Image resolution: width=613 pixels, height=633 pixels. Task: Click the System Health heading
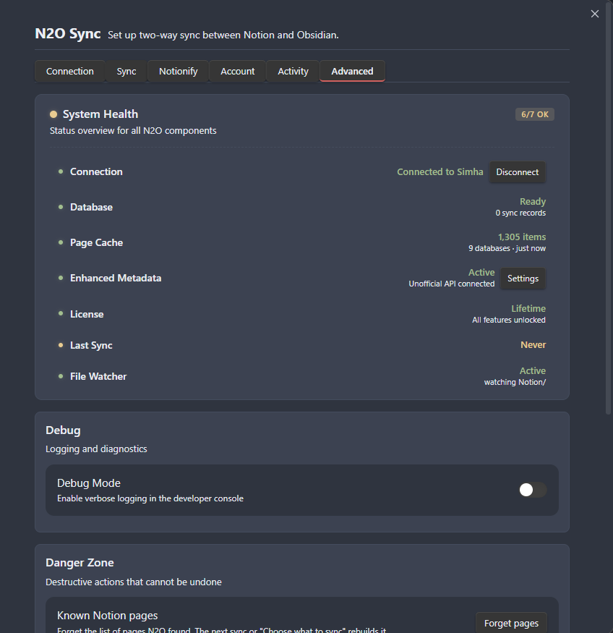tap(100, 114)
